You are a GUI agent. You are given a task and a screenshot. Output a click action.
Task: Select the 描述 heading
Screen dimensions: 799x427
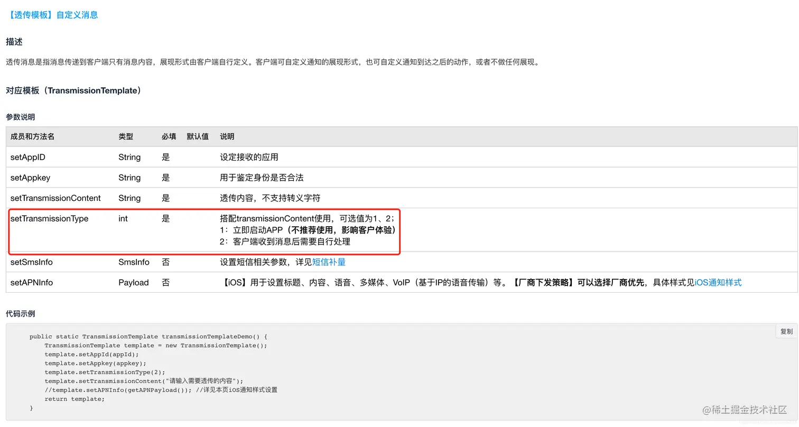click(x=14, y=42)
